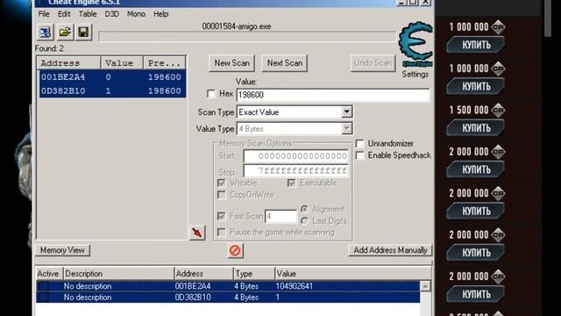Click the 1 500 000 КУПИТЬ button
Image resolution: width=561 pixels, height=316 pixels.
click(475, 128)
